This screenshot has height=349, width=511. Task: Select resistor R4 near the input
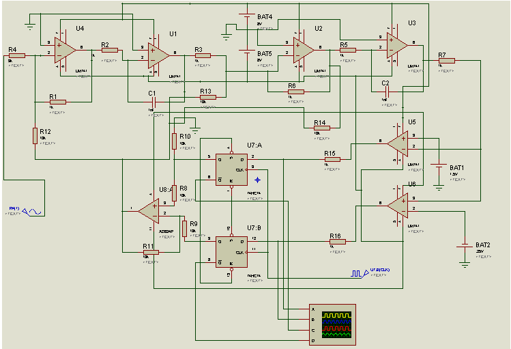tap(17, 55)
